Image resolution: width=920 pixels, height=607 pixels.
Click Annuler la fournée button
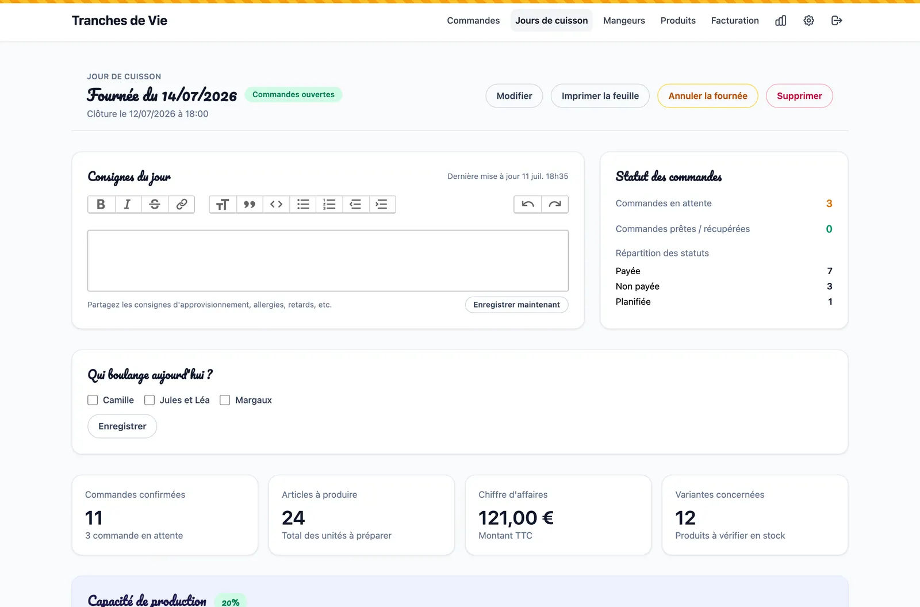[x=708, y=96]
